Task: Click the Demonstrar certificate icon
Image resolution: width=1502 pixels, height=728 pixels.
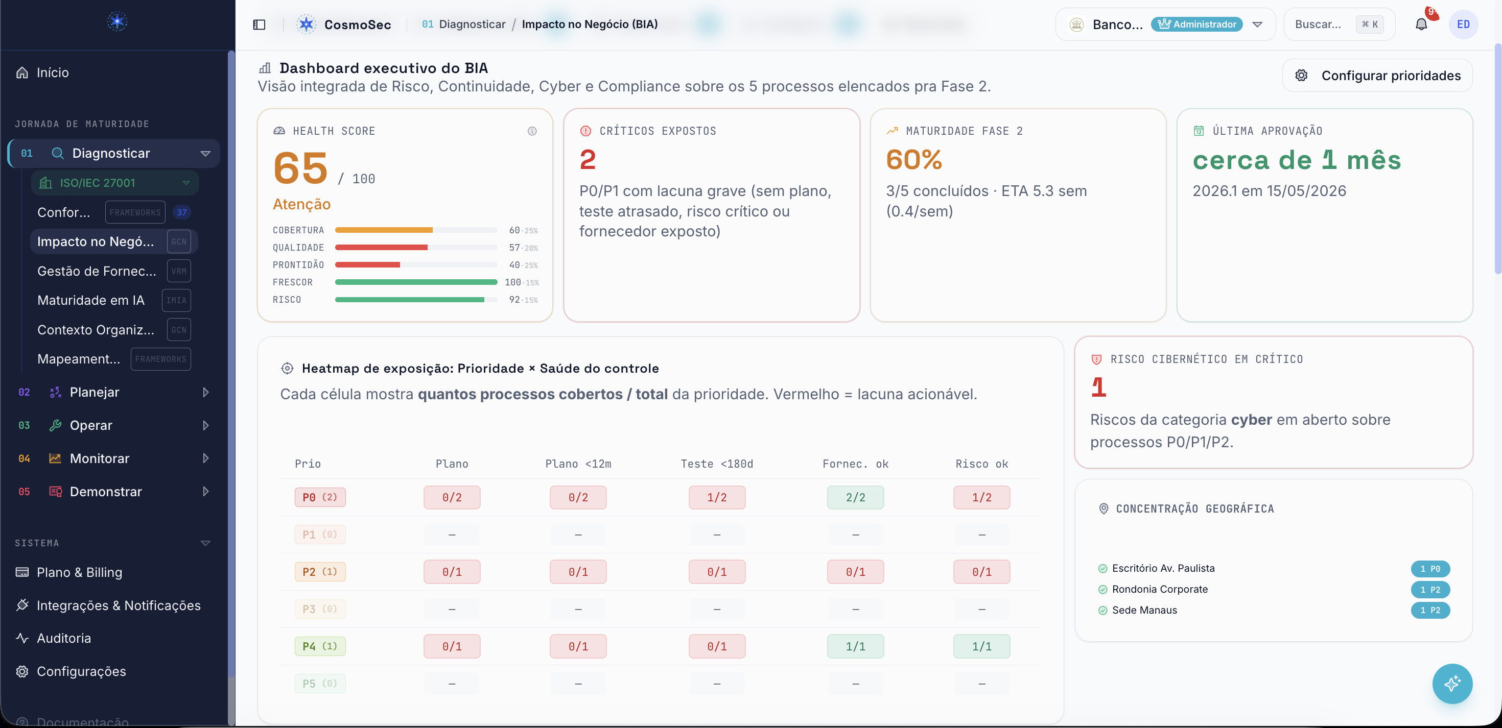Action: [x=55, y=491]
